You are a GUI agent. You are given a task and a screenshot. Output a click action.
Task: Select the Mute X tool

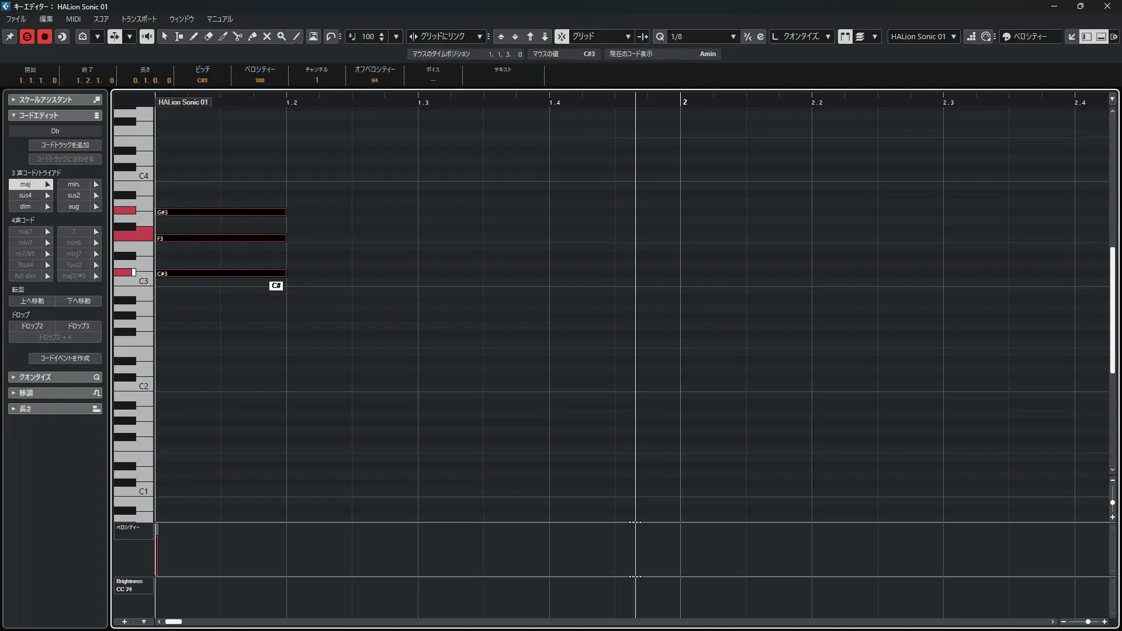coord(266,36)
